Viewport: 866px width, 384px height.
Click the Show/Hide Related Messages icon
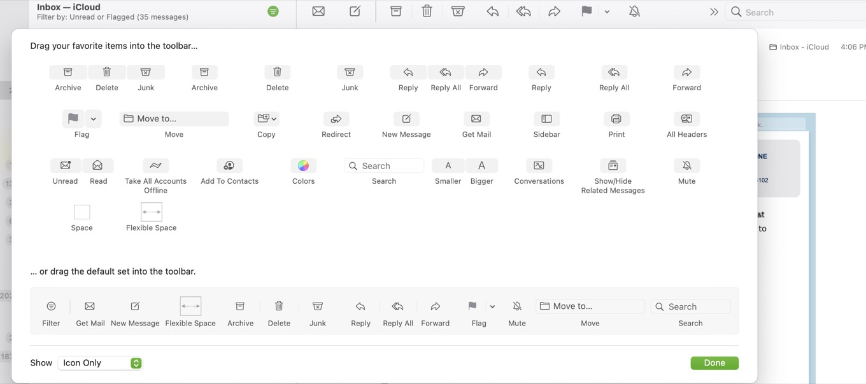point(612,165)
